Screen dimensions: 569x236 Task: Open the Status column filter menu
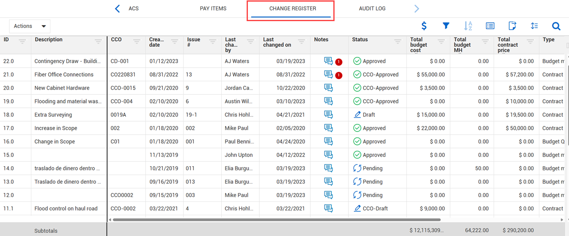(x=398, y=41)
